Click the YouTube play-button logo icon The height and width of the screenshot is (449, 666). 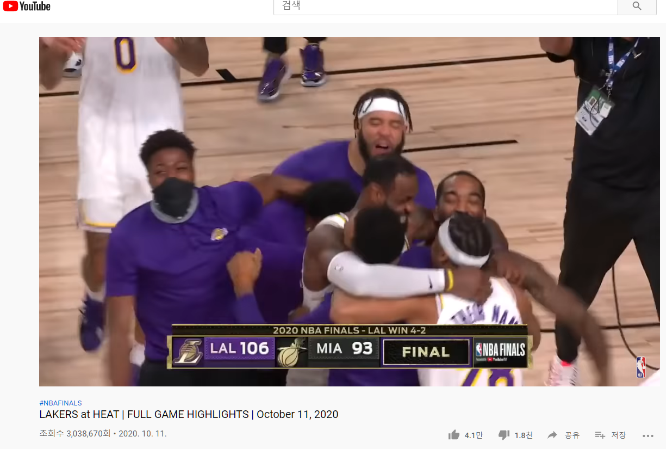pyautogui.click(x=10, y=6)
